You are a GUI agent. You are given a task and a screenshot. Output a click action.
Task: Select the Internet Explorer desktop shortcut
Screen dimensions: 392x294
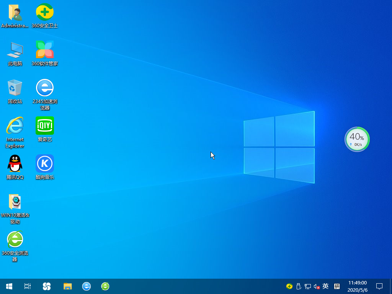click(15, 126)
